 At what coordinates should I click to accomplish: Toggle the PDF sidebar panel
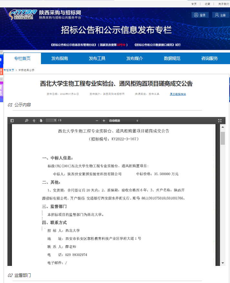(x=12, y=121)
